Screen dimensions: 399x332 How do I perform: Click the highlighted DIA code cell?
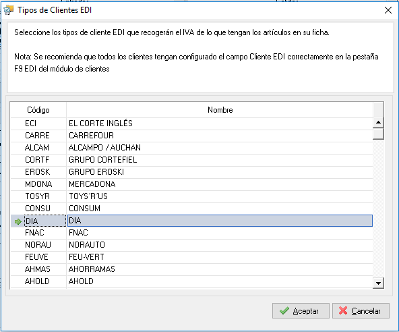point(44,221)
